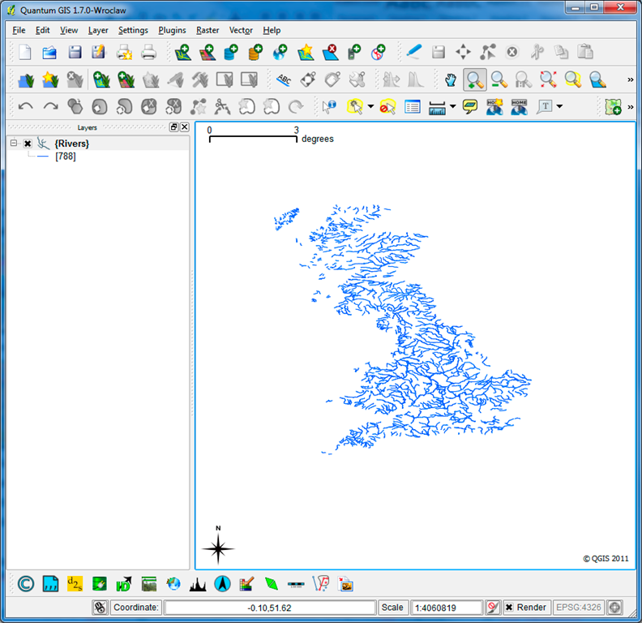Click the Labeling ABC icon
Viewport: 642px width, 623px height.
[284, 79]
